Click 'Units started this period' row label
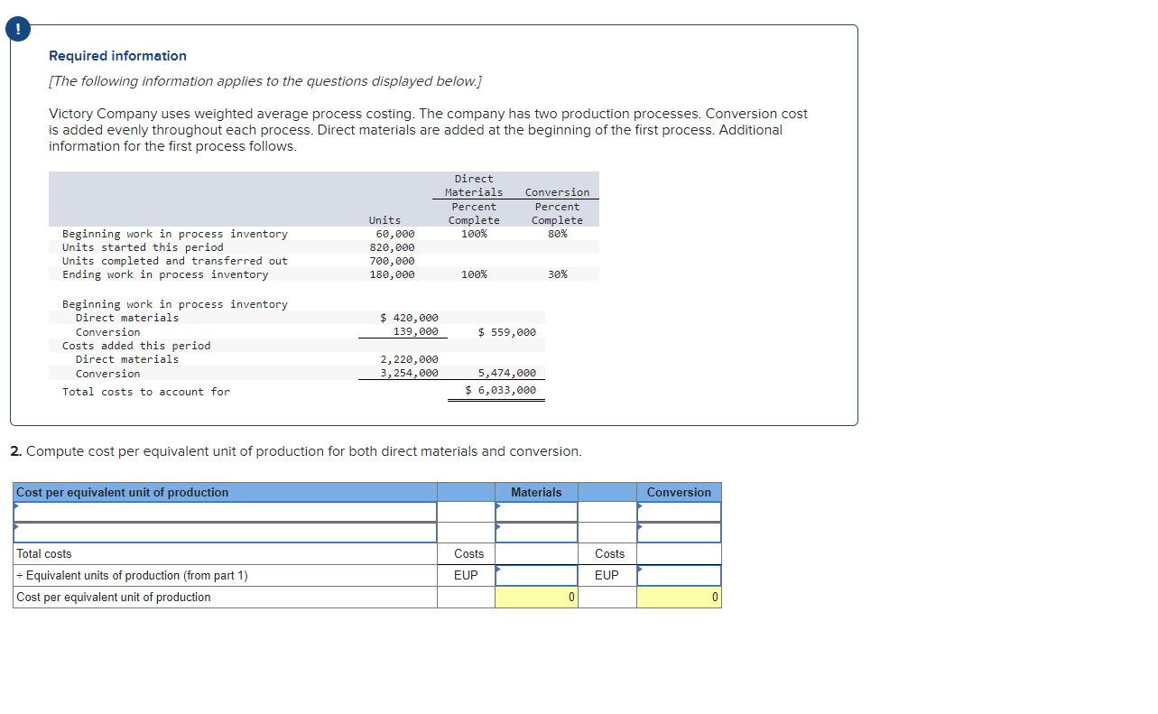1158x714 pixels. click(x=143, y=247)
